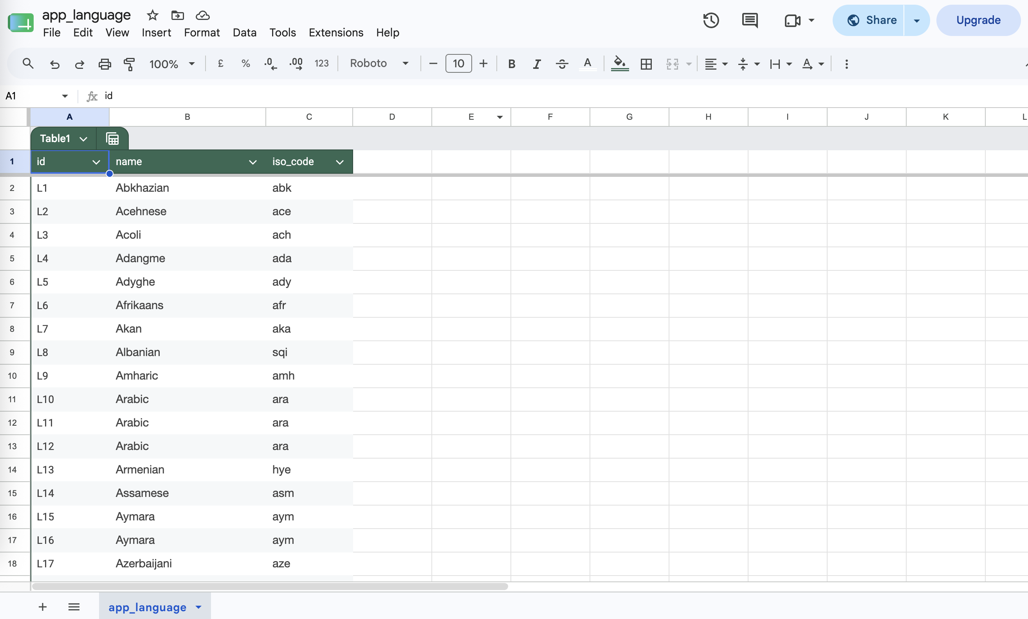The height and width of the screenshot is (619, 1028).
Task: Open the Extensions menu
Action: pyautogui.click(x=336, y=32)
